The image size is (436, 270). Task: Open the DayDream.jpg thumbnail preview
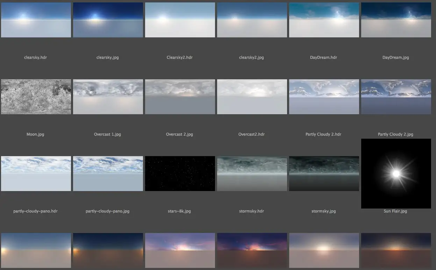[x=396, y=20]
